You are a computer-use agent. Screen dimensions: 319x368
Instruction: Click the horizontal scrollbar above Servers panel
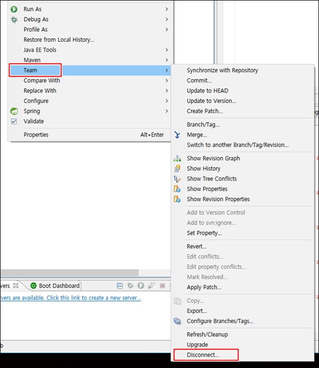[69, 273]
